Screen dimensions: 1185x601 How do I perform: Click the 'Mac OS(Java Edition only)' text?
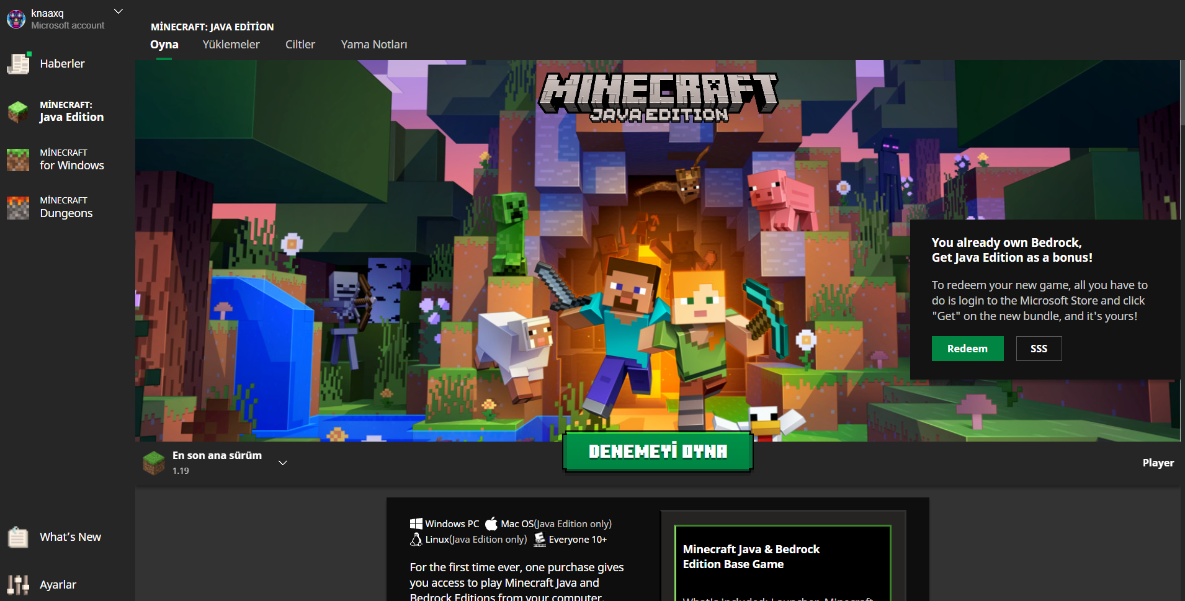pos(556,524)
